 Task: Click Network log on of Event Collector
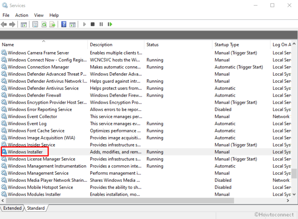(x=282, y=116)
